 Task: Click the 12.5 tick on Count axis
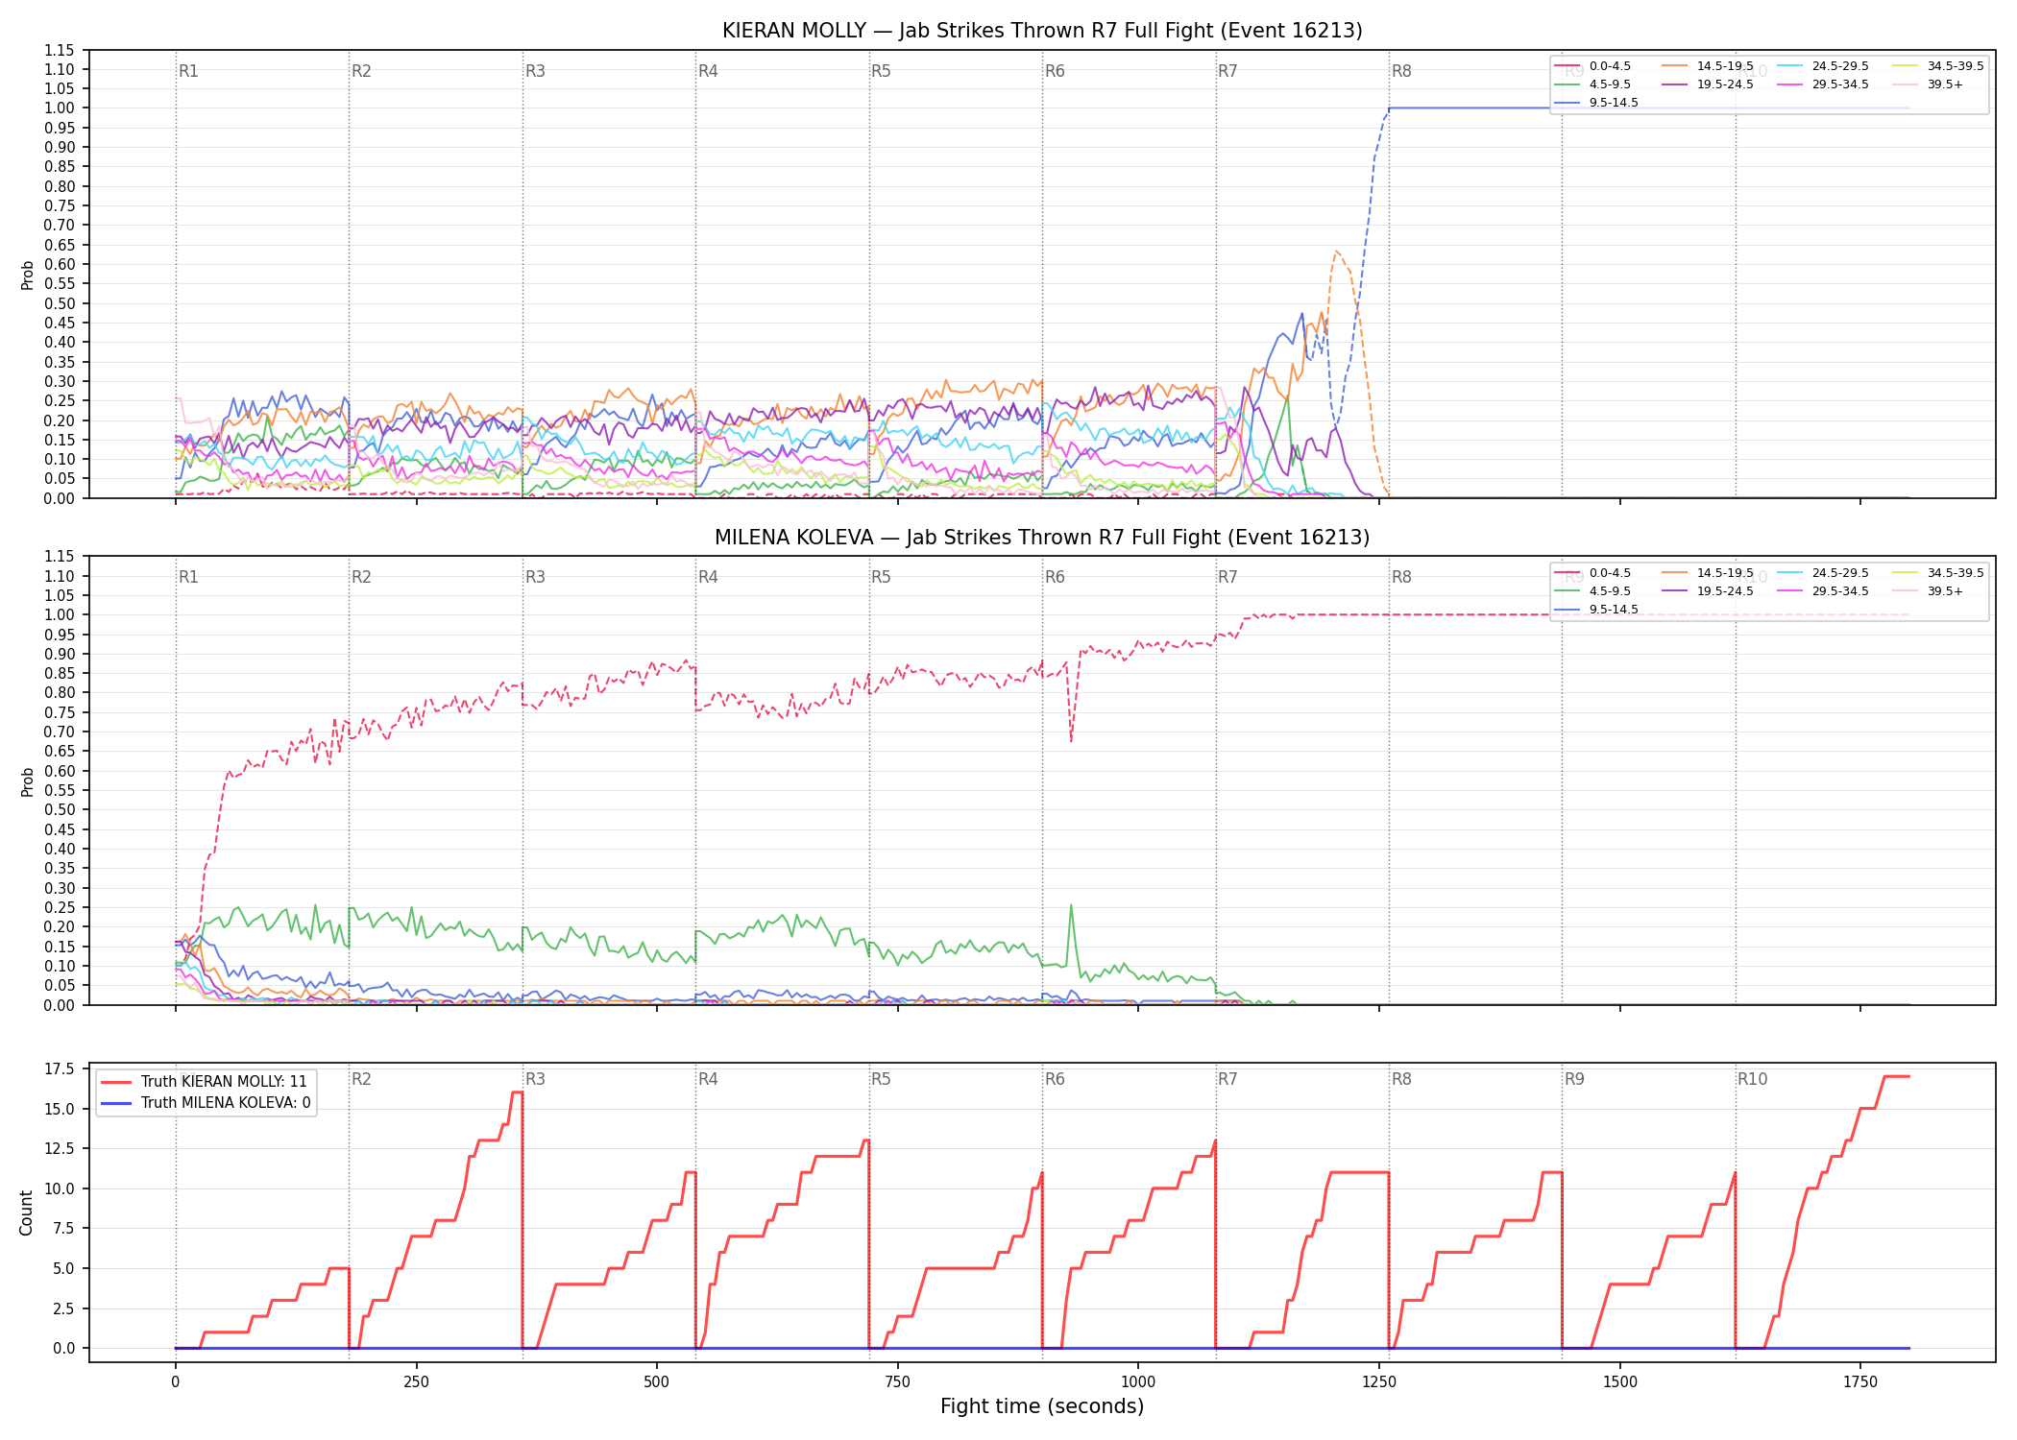click(60, 1149)
